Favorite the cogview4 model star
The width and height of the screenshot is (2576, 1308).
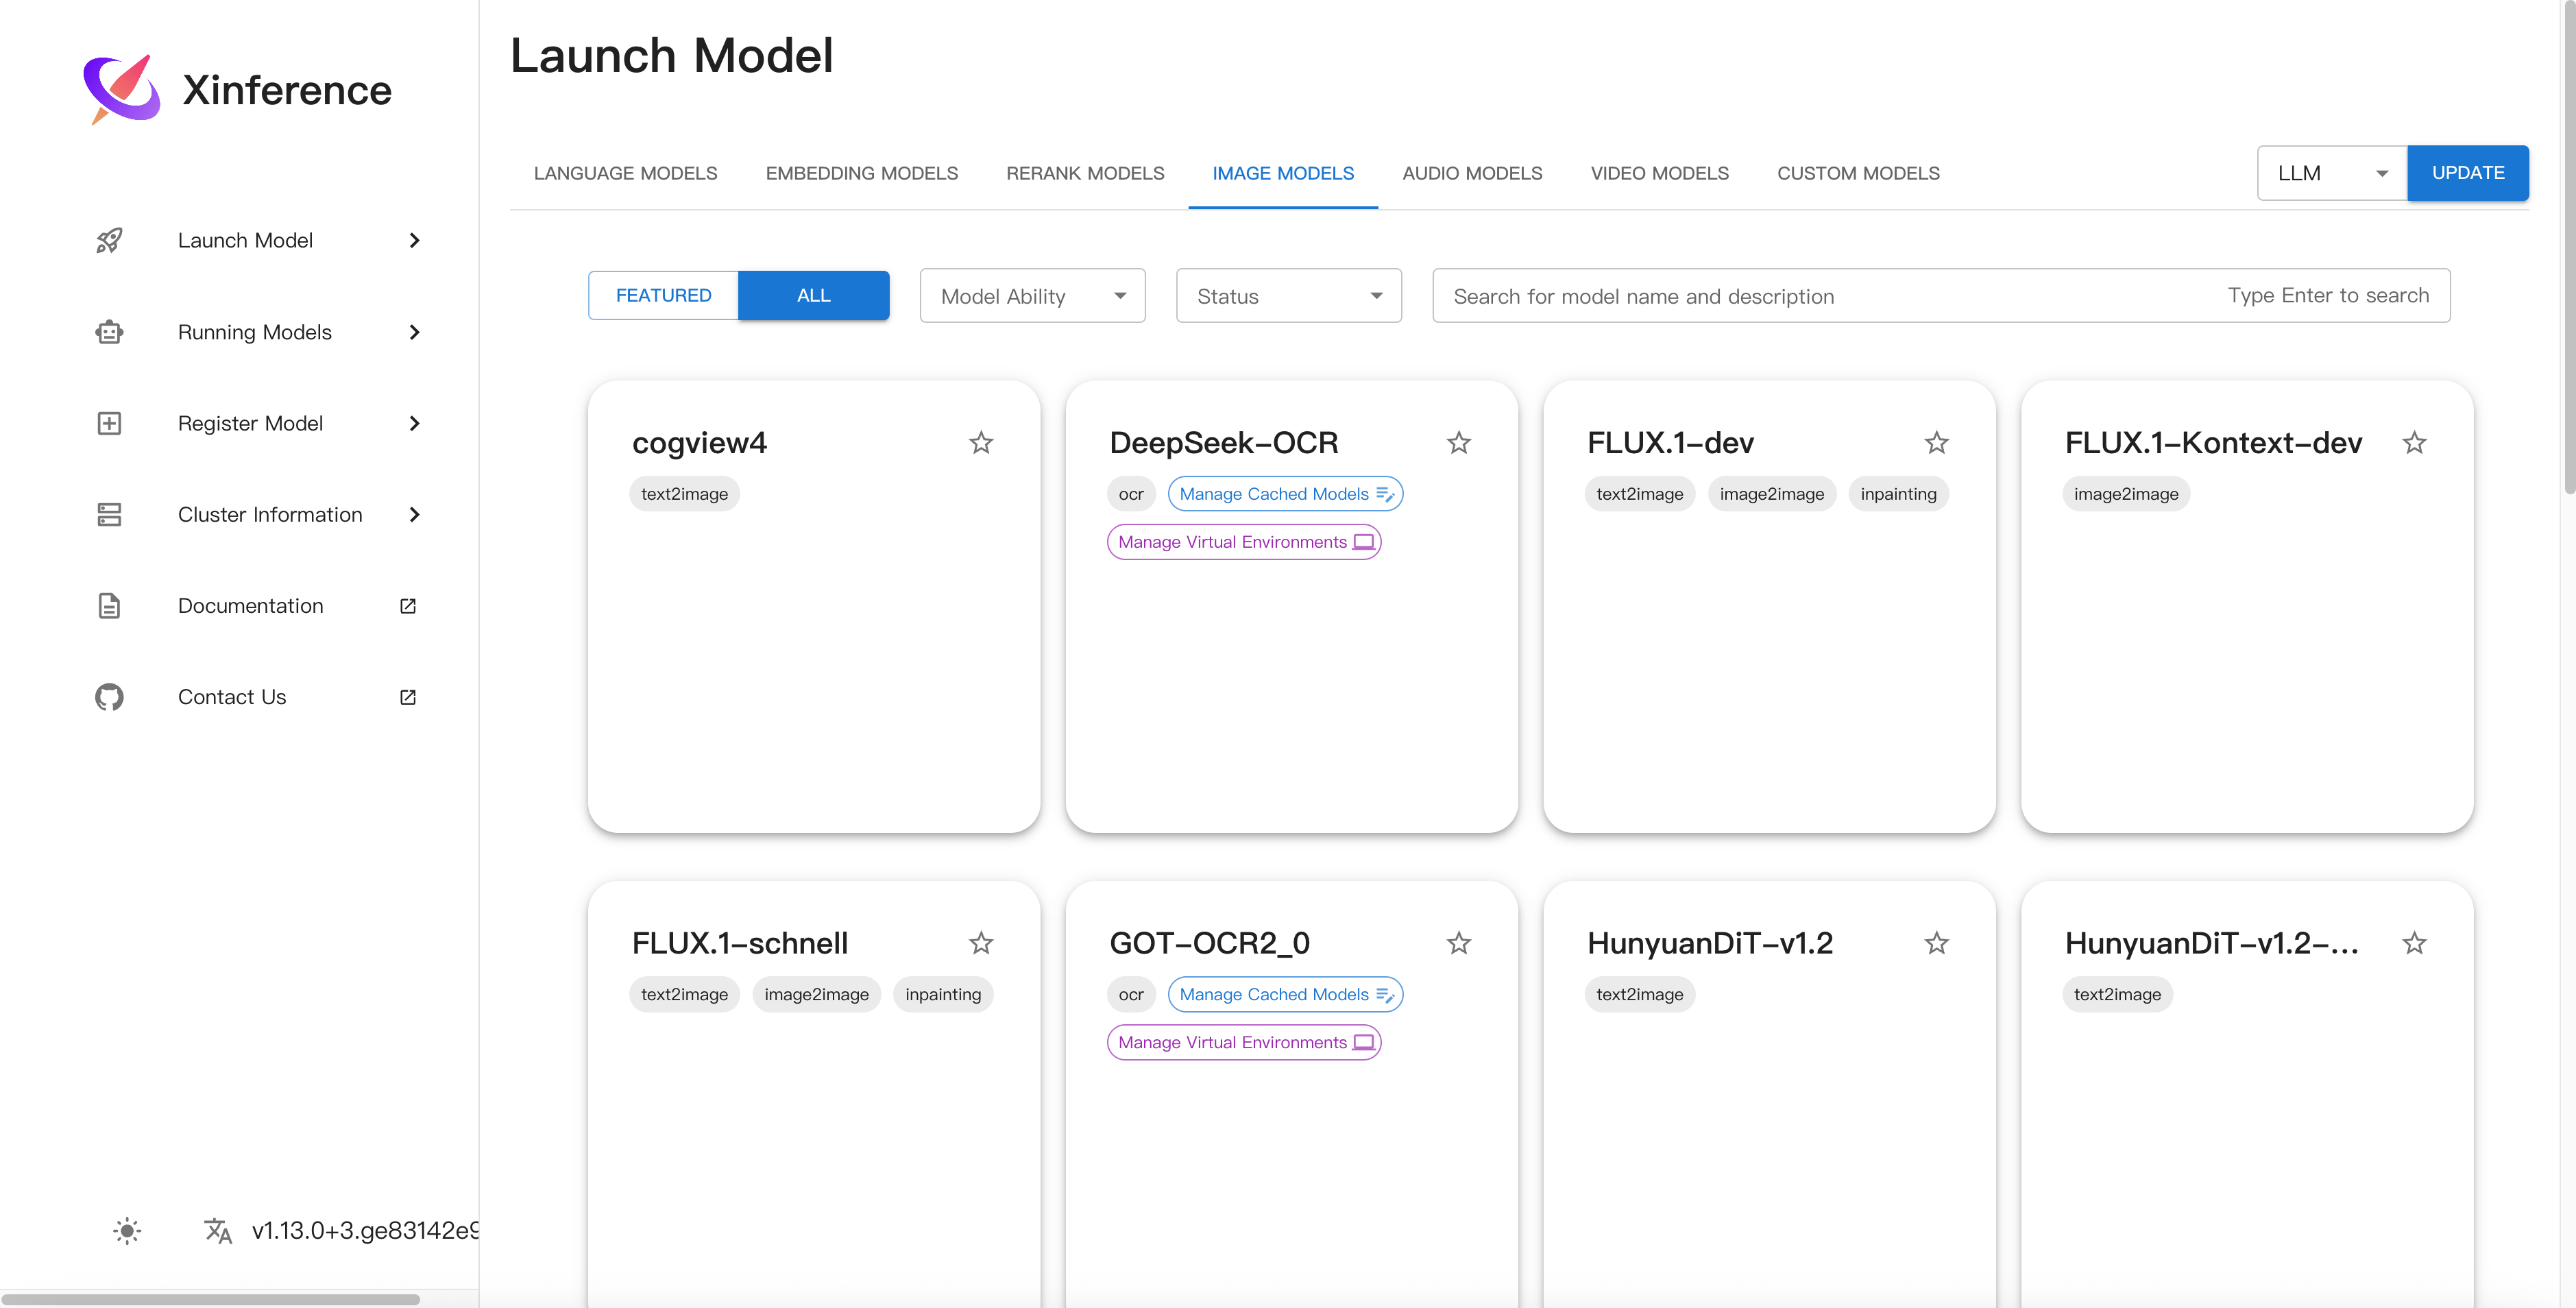tap(981, 442)
